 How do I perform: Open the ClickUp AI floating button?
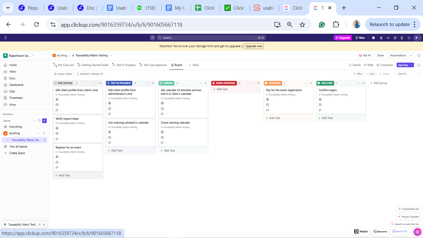[417, 232]
